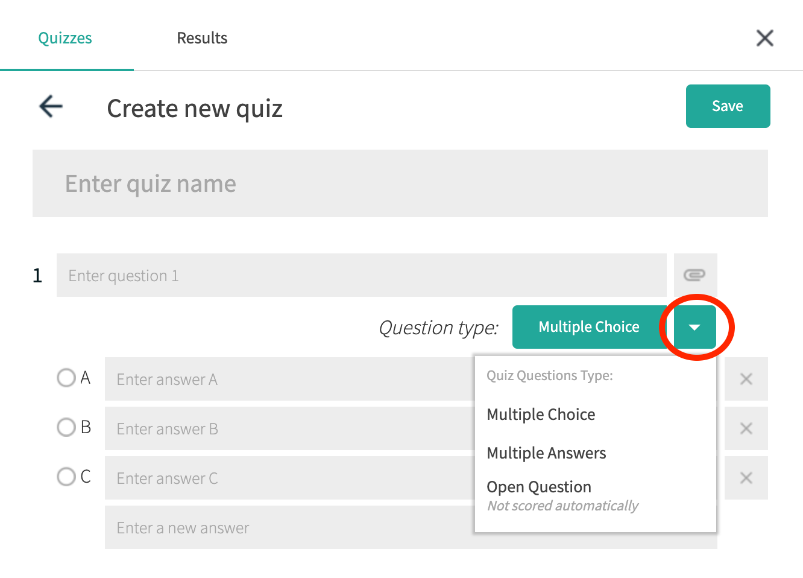Select radio button for answer A

click(x=66, y=378)
